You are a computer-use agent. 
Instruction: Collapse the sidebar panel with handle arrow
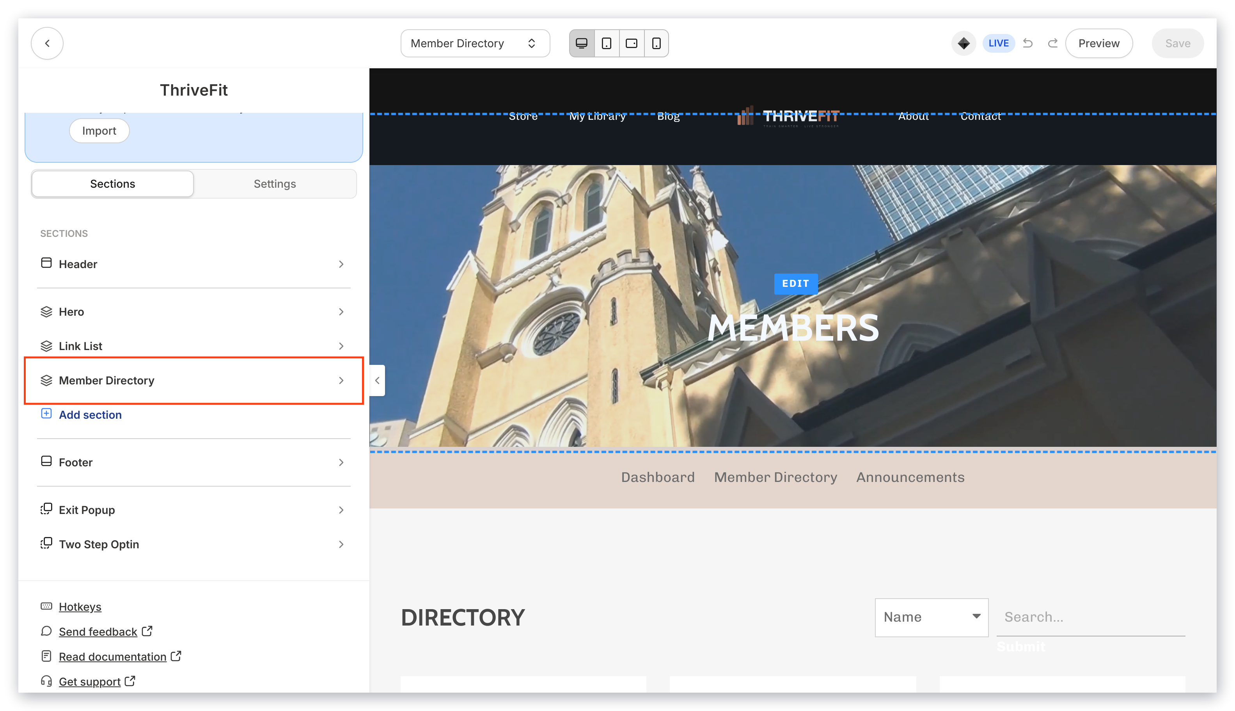(x=377, y=380)
